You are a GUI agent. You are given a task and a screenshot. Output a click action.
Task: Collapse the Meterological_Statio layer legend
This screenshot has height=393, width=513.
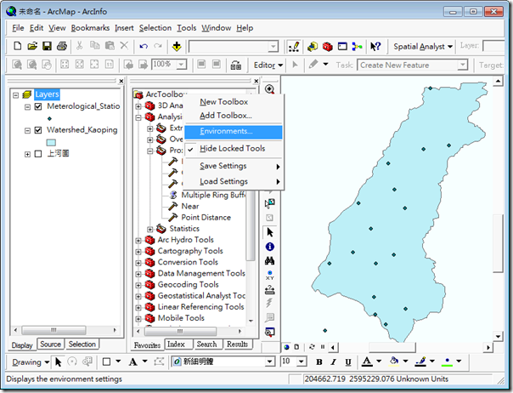point(27,107)
